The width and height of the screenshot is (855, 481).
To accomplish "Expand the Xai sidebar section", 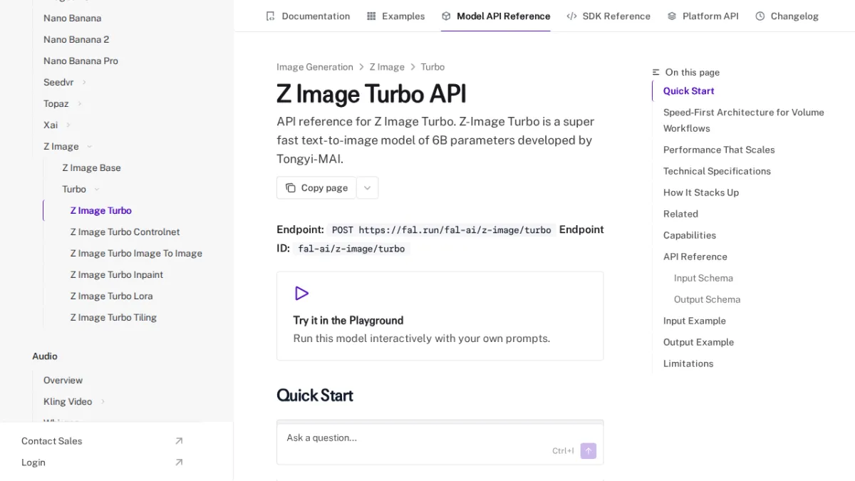I will point(68,125).
